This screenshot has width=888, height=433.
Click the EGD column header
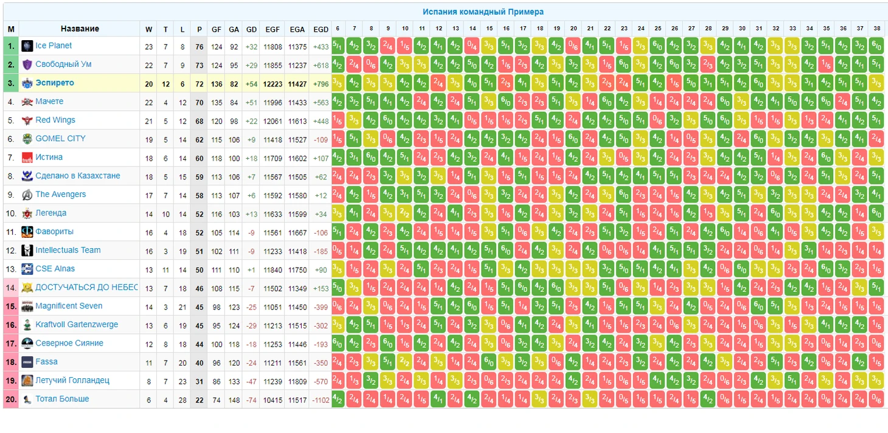coord(321,29)
